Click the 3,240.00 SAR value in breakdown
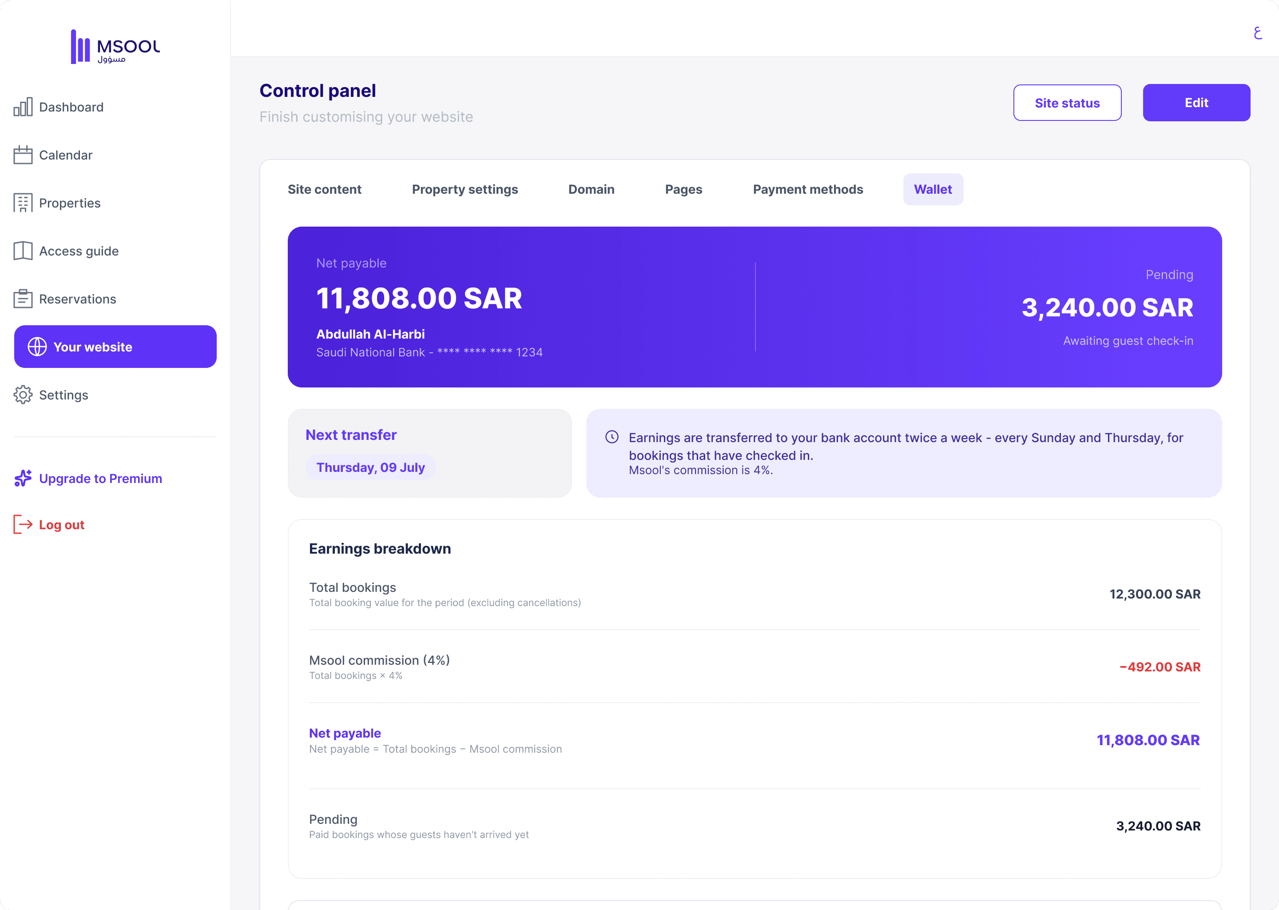 pyautogui.click(x=1158, y=826)
